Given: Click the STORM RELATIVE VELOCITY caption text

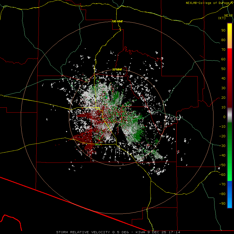Looking at the screenshot, I should (83, 232).
